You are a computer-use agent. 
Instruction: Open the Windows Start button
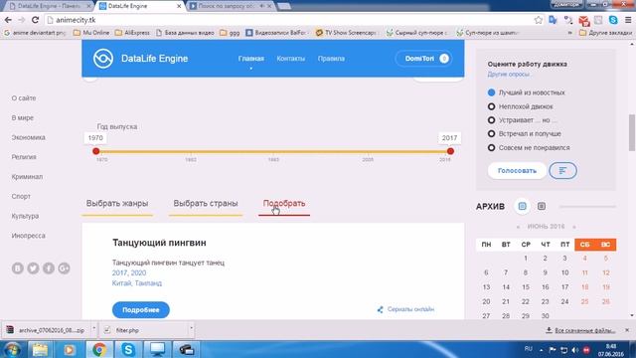tap(12, 349)
